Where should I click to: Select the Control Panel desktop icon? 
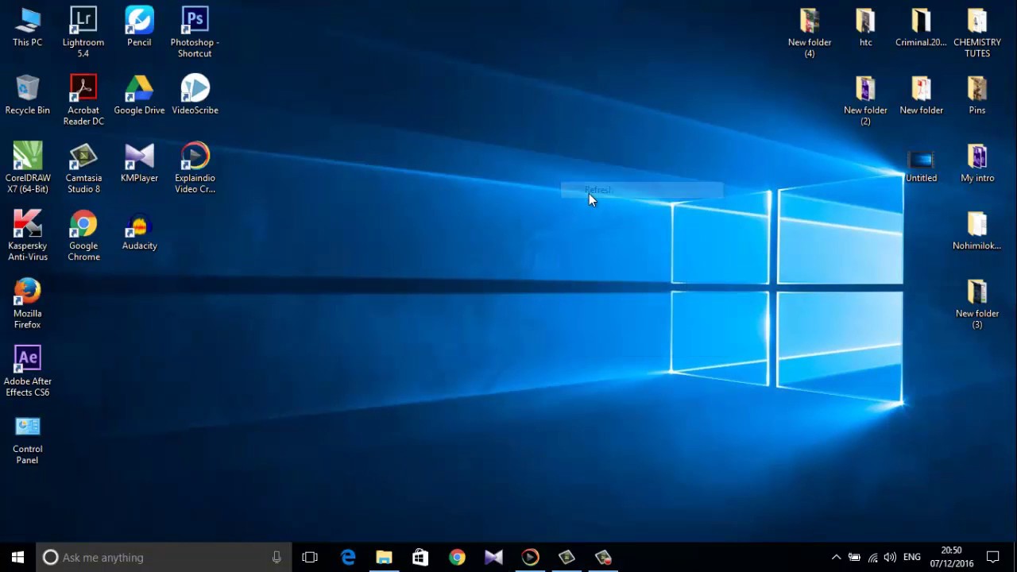[27, 439]
